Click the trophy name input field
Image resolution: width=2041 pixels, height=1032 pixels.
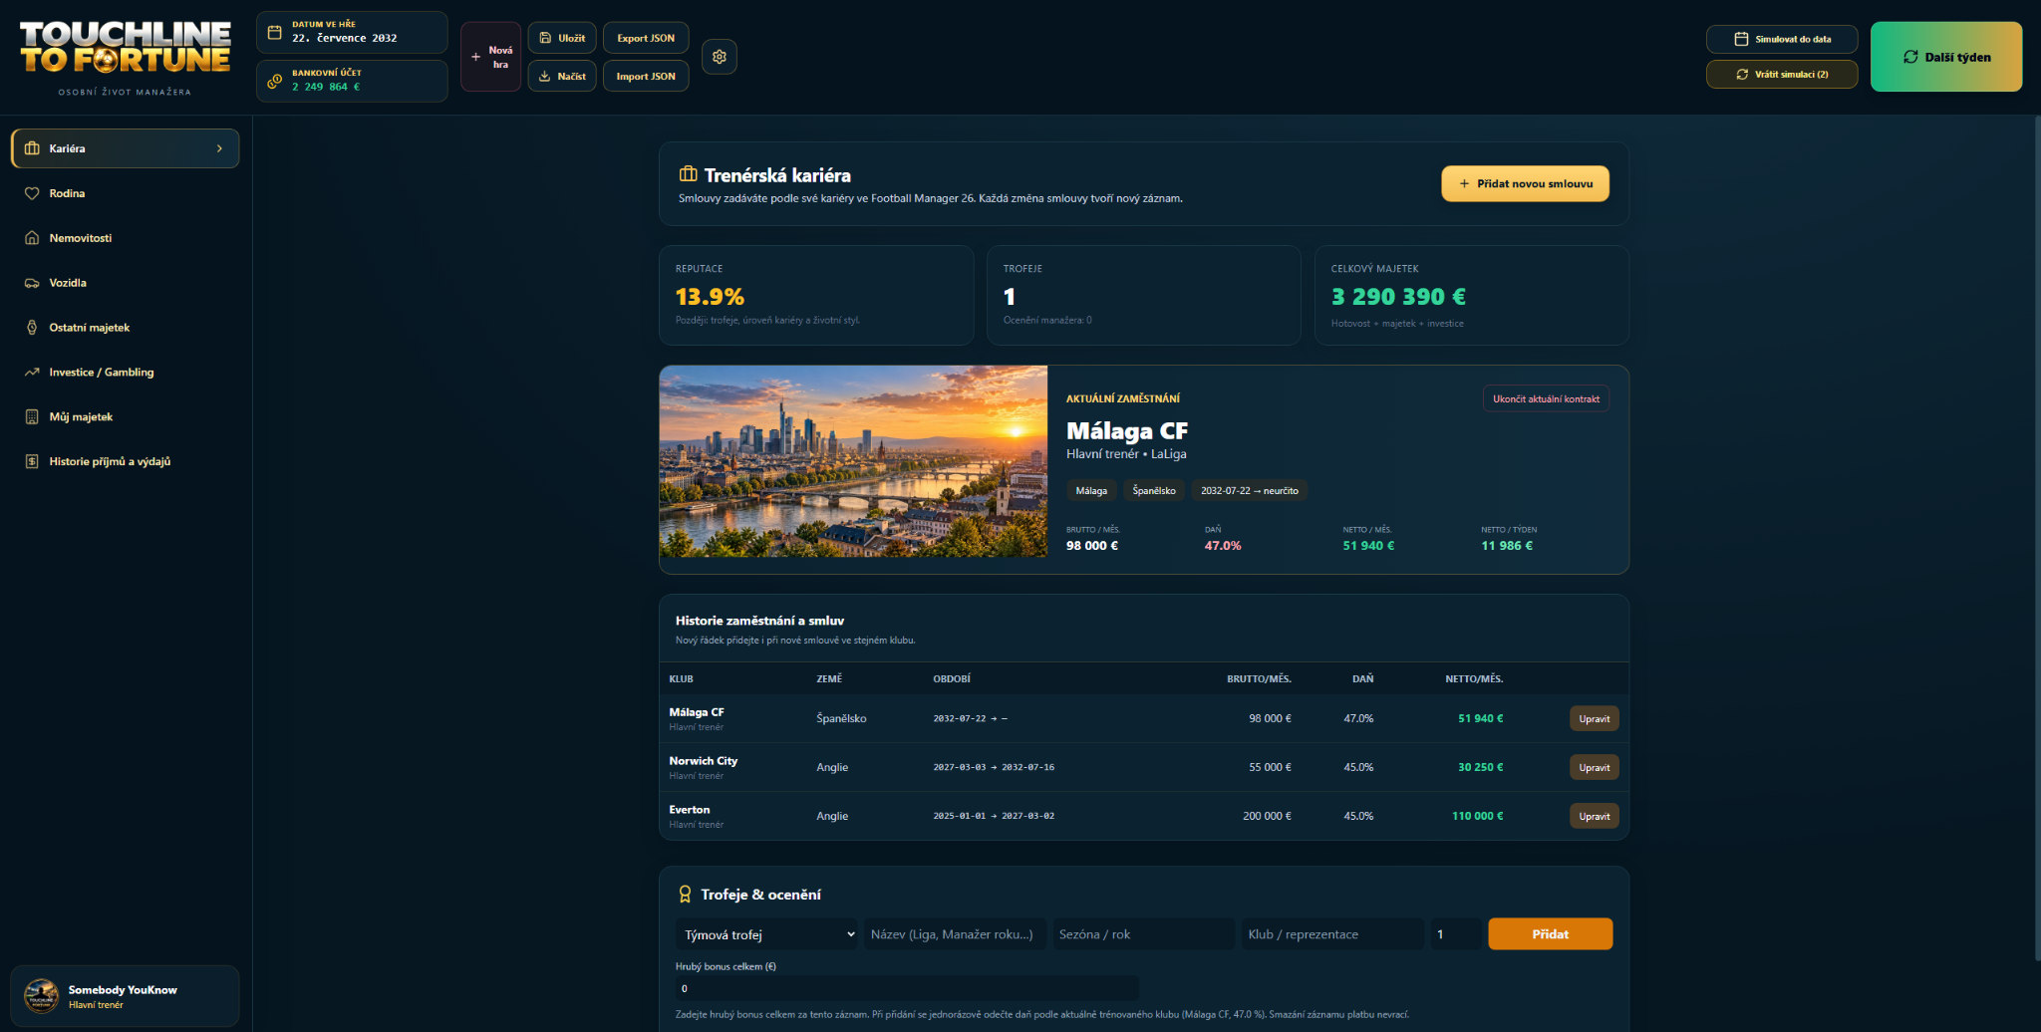(x=955, y=934)
